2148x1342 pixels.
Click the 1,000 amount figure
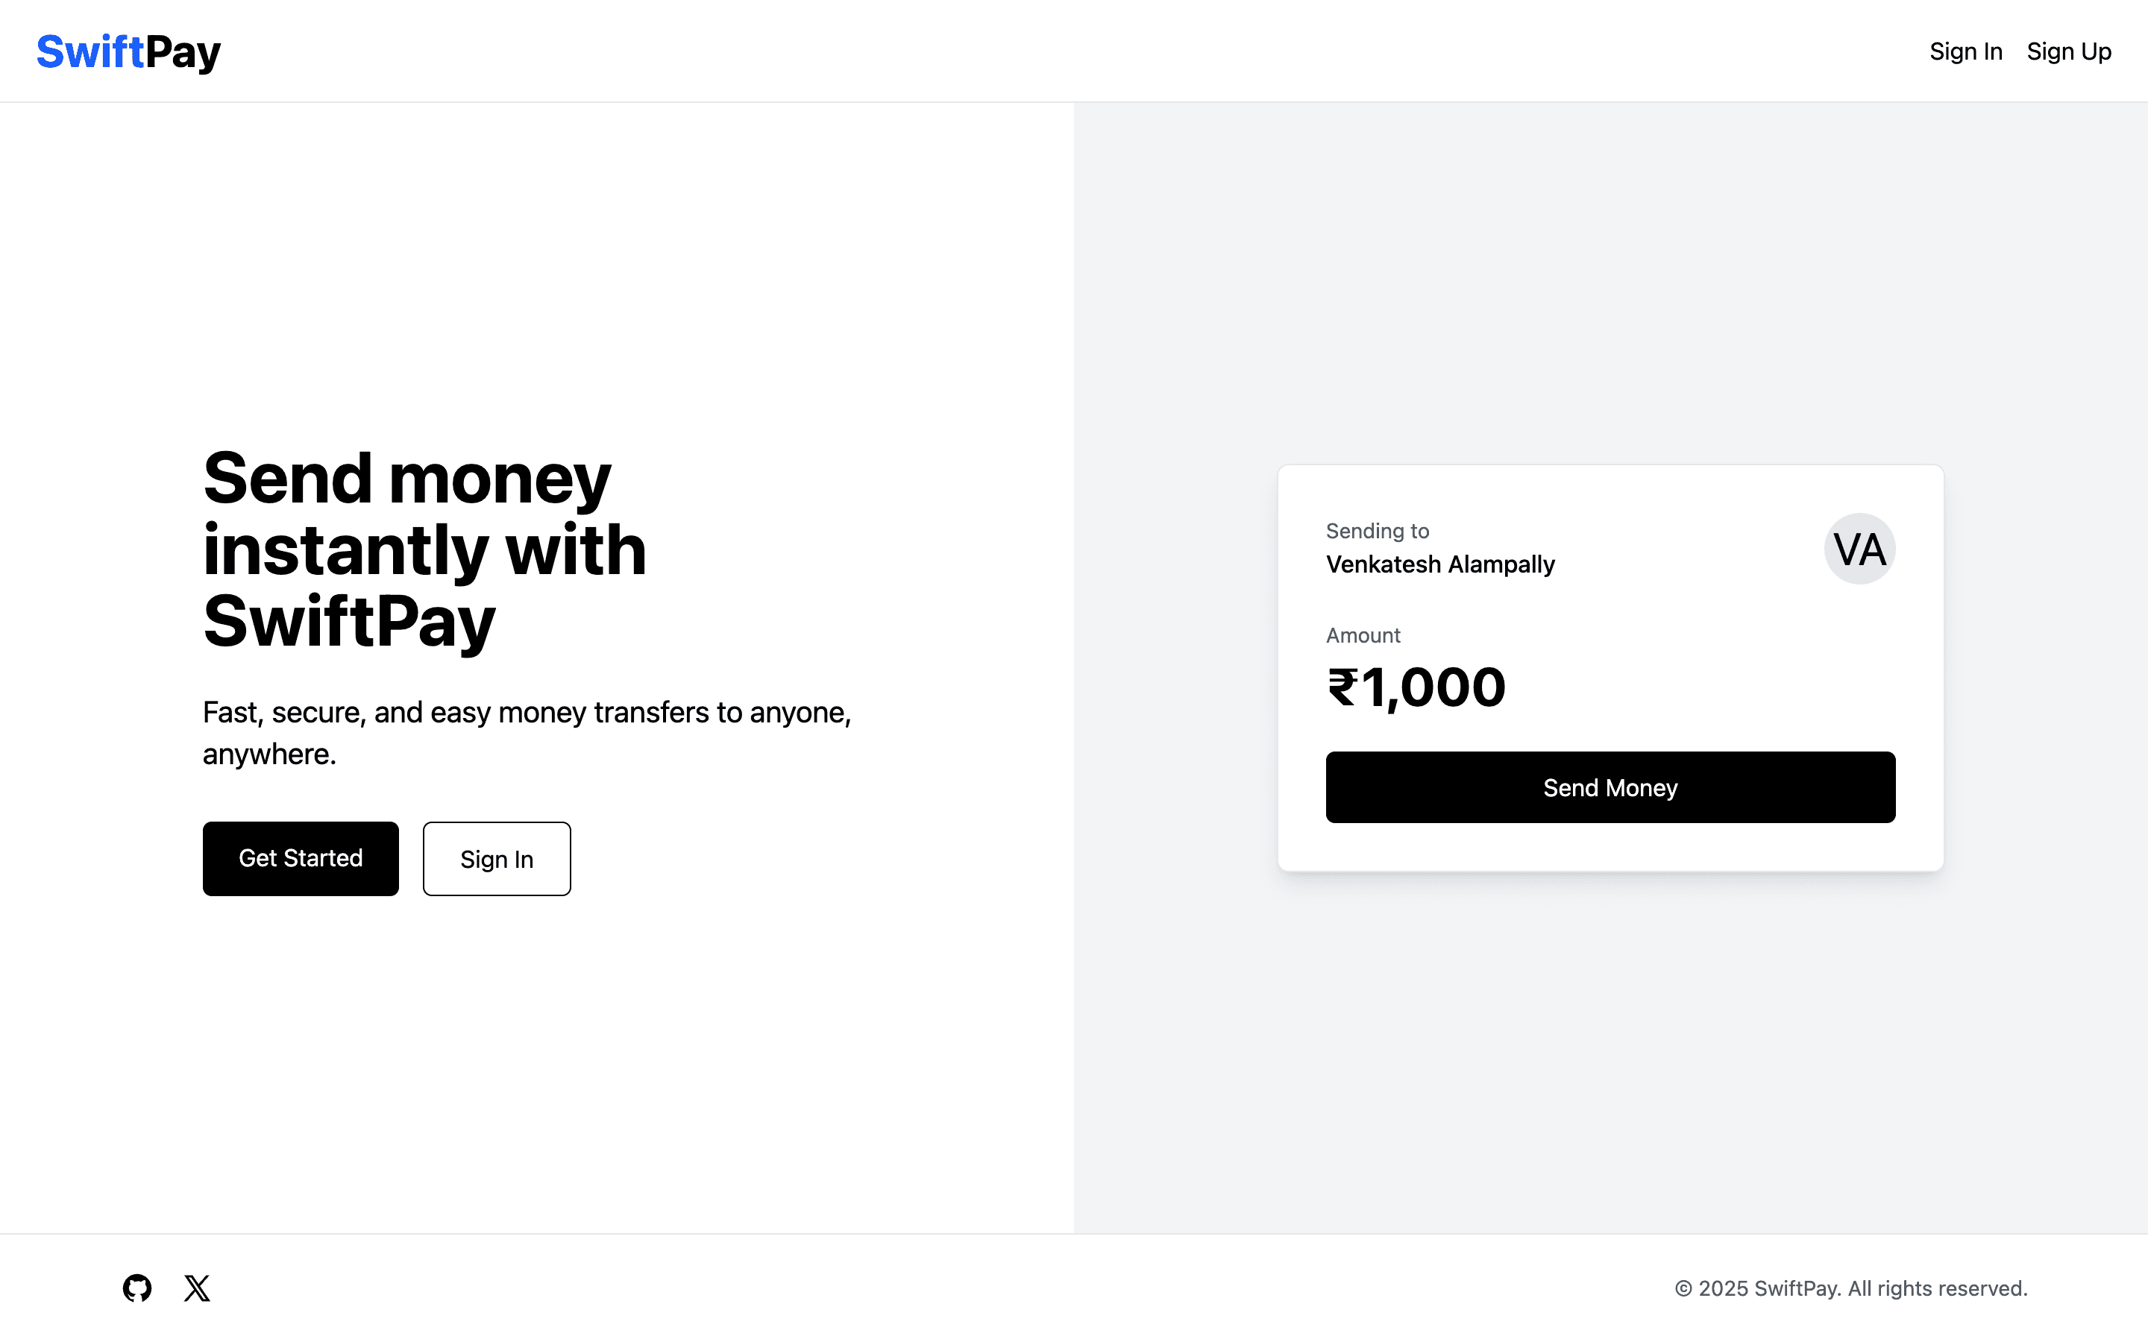(1434, 688)
